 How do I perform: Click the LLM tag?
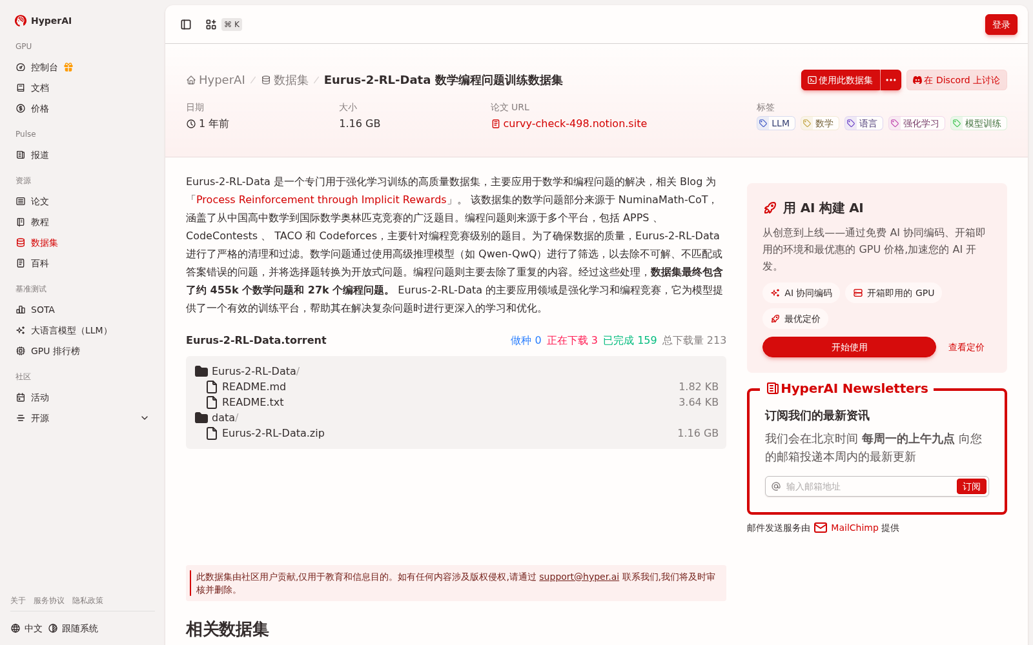pos(775,123)
